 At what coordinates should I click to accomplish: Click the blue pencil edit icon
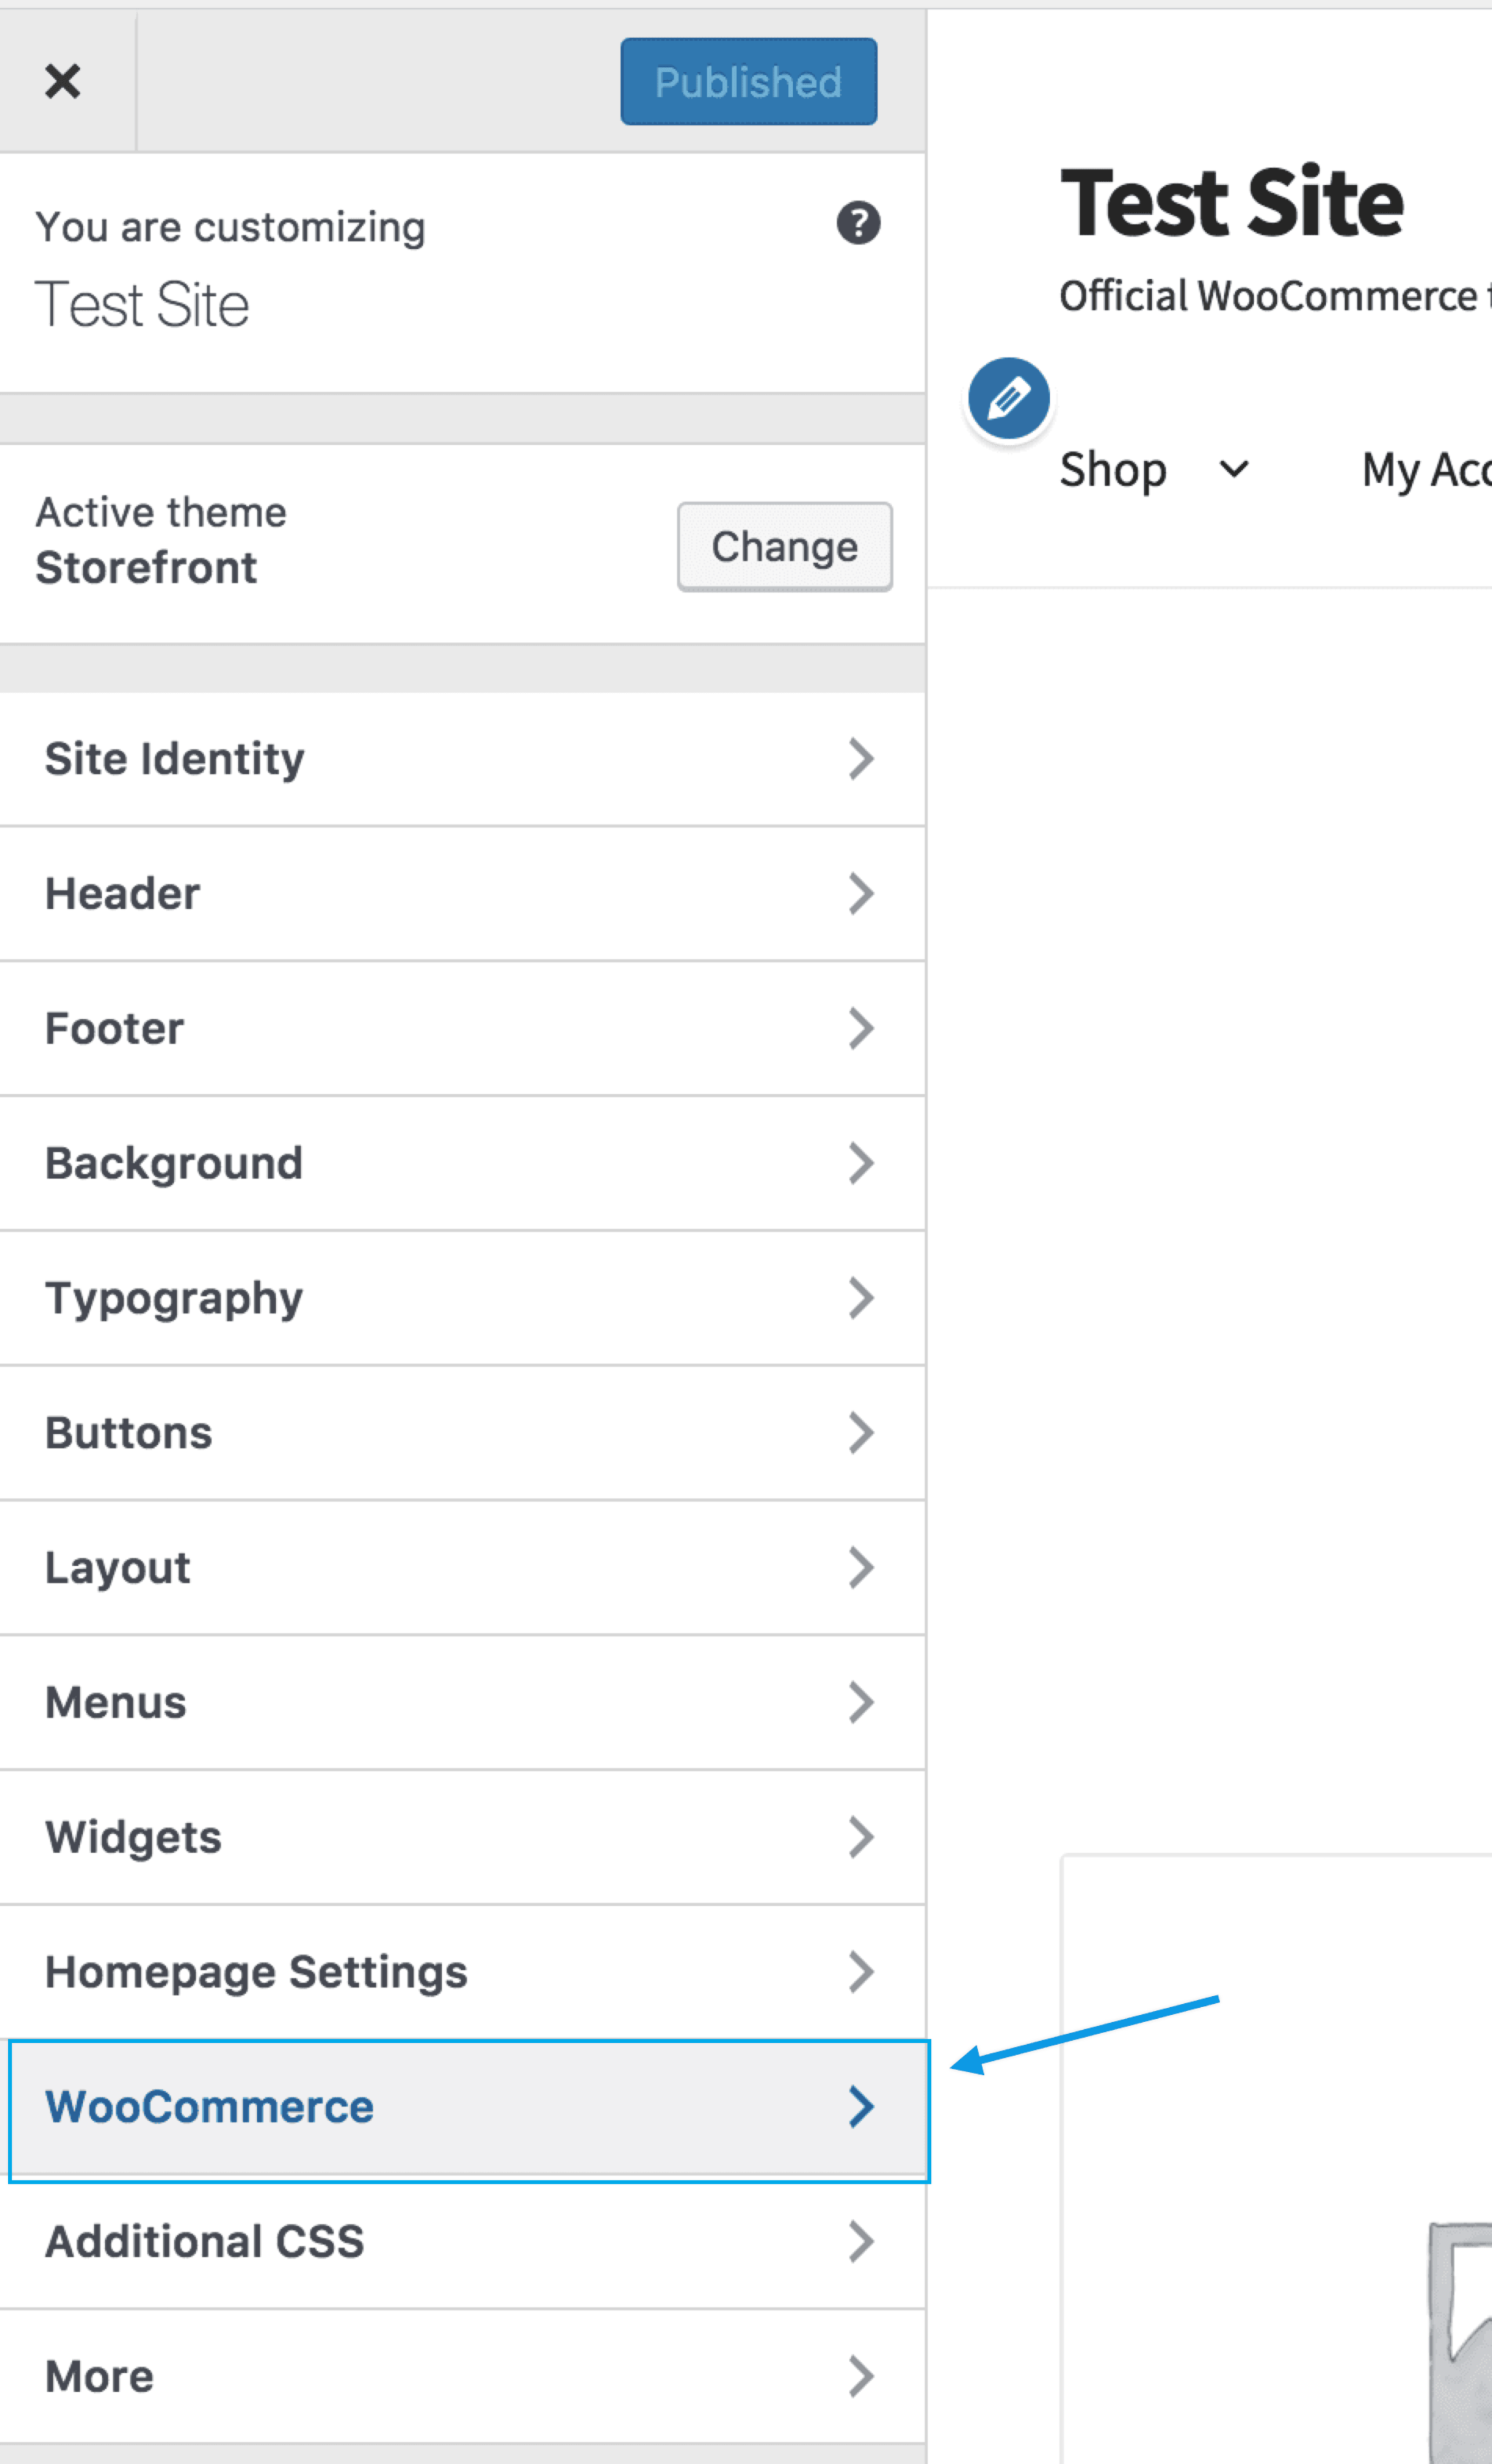pyautogui.click(x=1007, y=397)
